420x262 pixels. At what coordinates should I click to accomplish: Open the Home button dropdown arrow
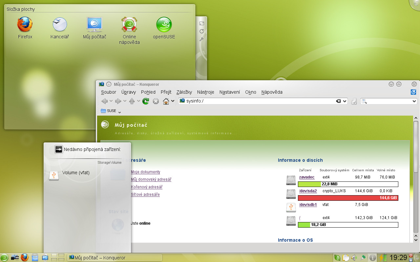pos(173,101)
